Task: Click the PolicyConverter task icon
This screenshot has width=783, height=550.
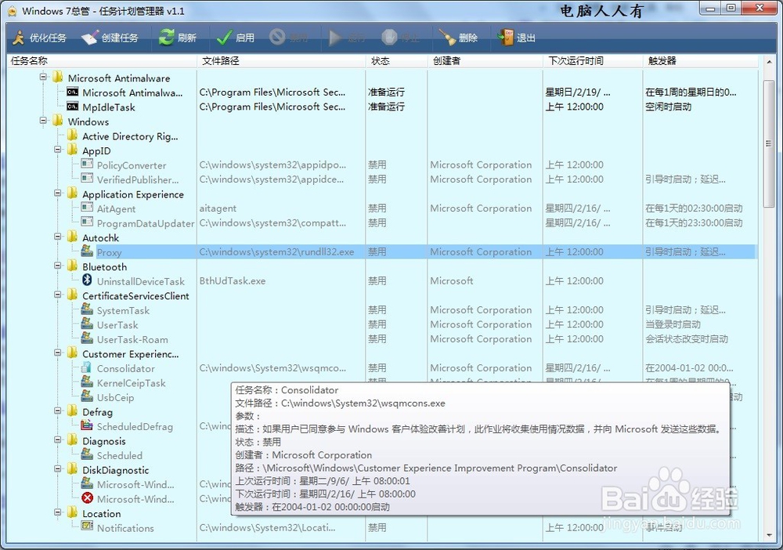Action: point(87,164)
